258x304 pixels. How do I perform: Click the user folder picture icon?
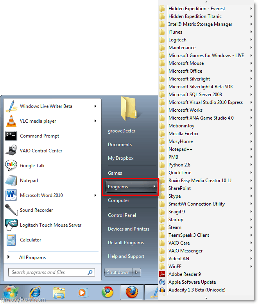129,109
